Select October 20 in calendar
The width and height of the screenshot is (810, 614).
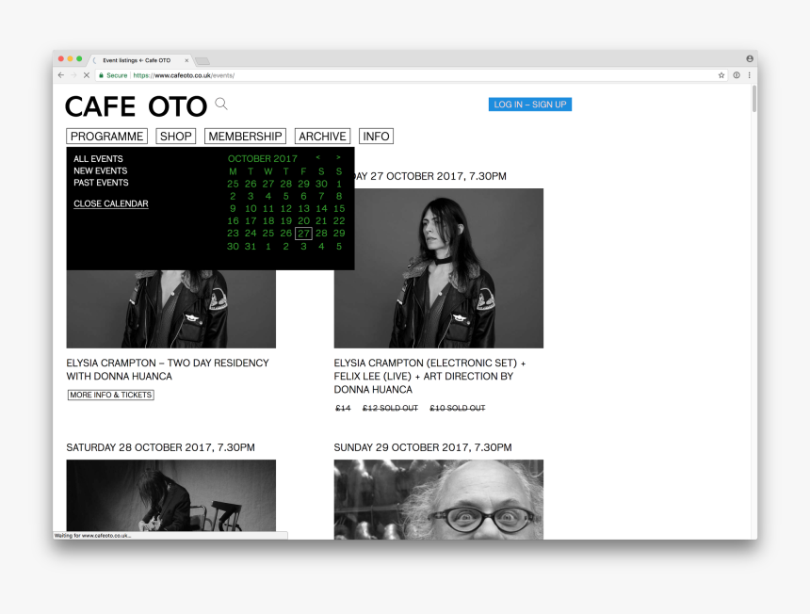(303, 221)
